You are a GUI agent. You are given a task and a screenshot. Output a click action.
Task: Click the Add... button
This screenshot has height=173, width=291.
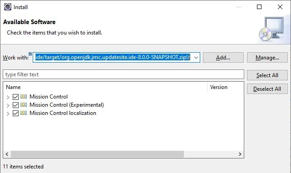[x=223, y=58]
